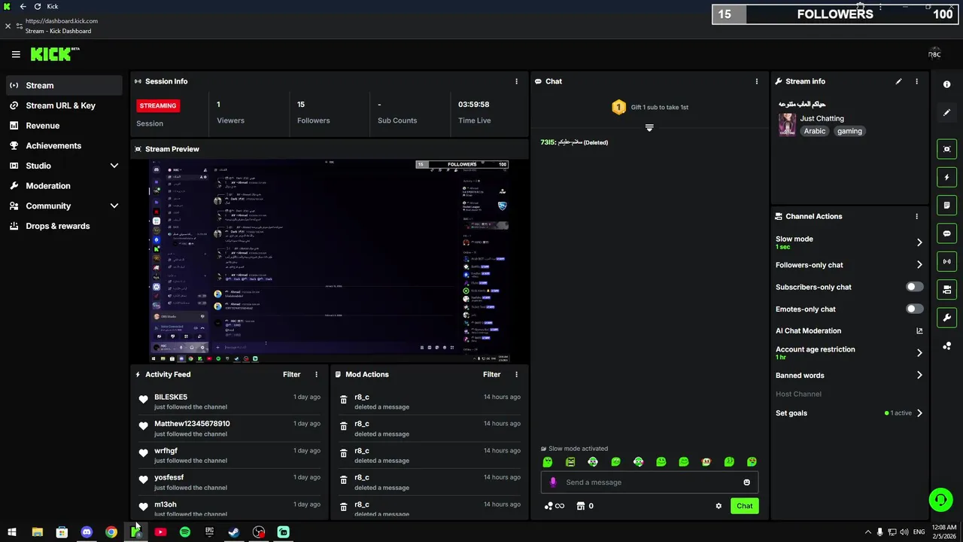
Task: Click the Kicks infinity balance icon
Action: coord(554,506)
